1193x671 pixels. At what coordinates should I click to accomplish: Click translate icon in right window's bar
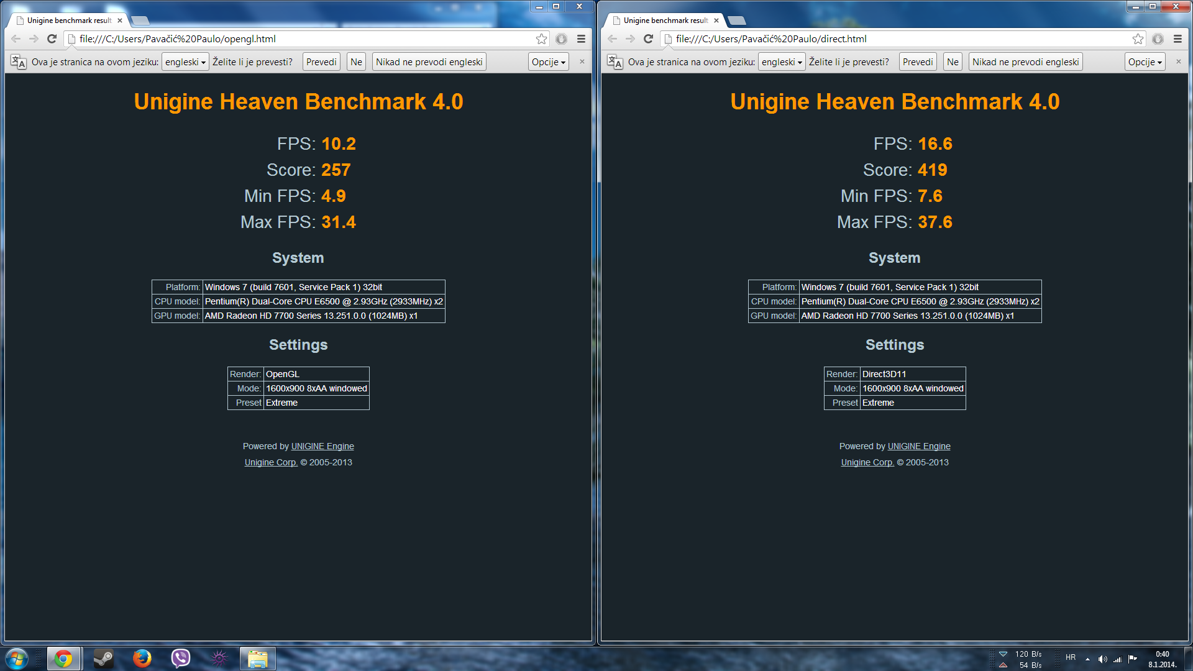[x=615, y=62]
